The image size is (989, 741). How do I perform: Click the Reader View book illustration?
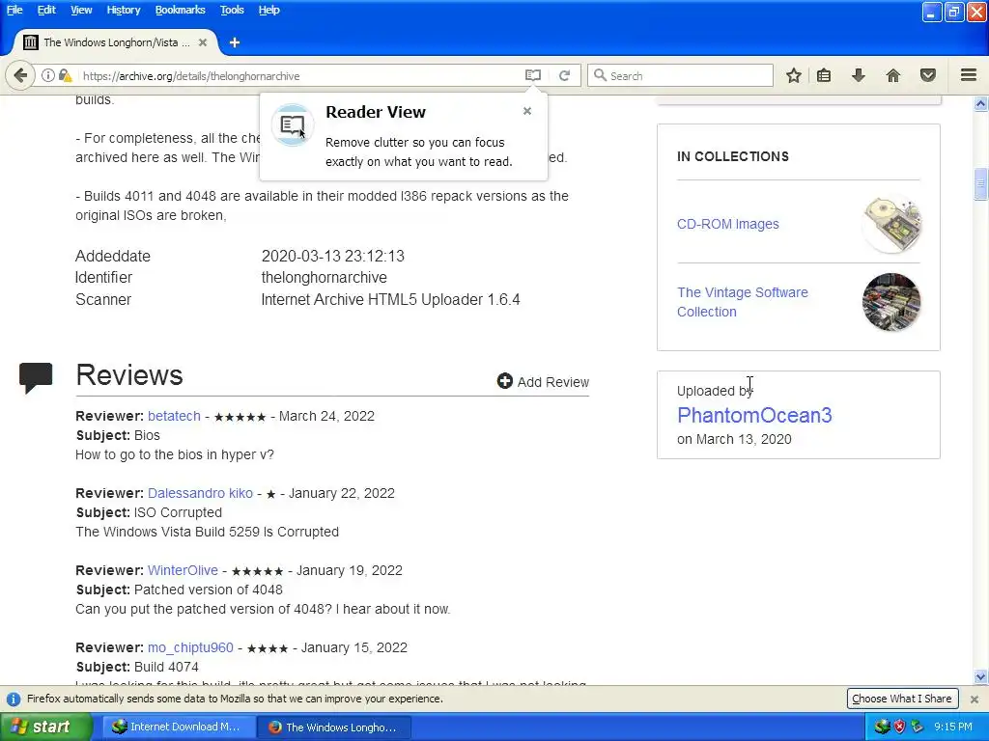tap(292, 124)
